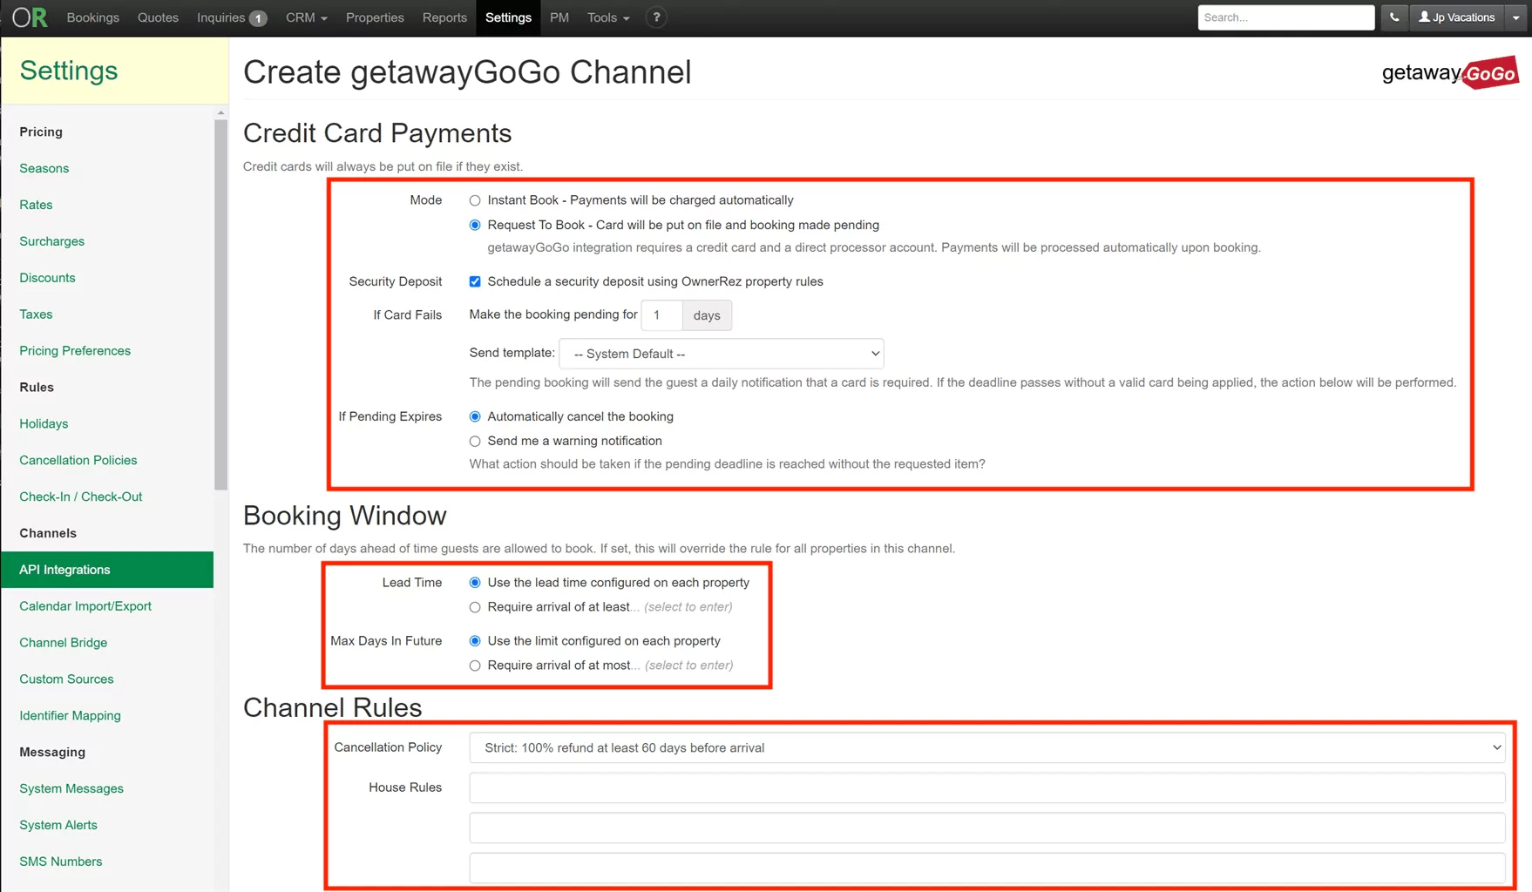Choose Send me a warning notification
Viewport: 1532px width, 892px height.
click(475, 441)
